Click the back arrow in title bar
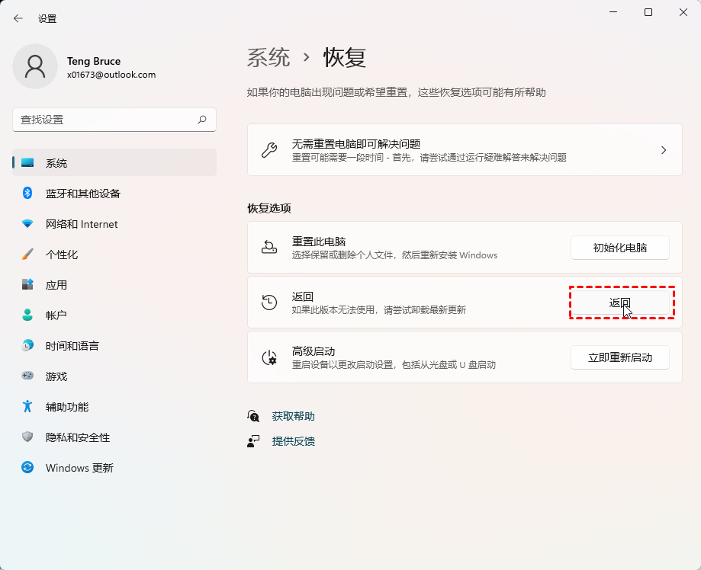Image resolution: width=701 pixels, height=570 pixels. [x=18, y=18]
